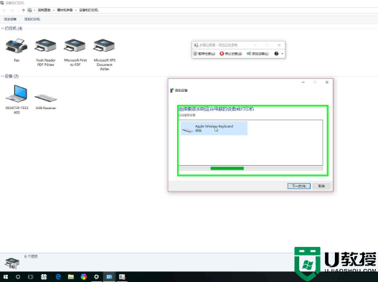Screen dimensions: 378x282
Task: Click the Next button in add device dialog
Action: (299, 186)
